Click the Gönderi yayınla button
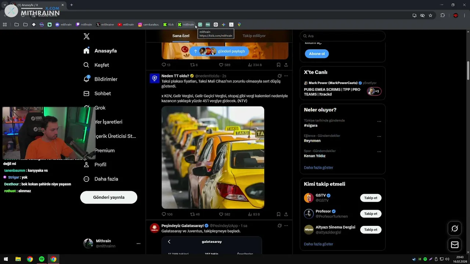470x264 pixels. point(109,197)
